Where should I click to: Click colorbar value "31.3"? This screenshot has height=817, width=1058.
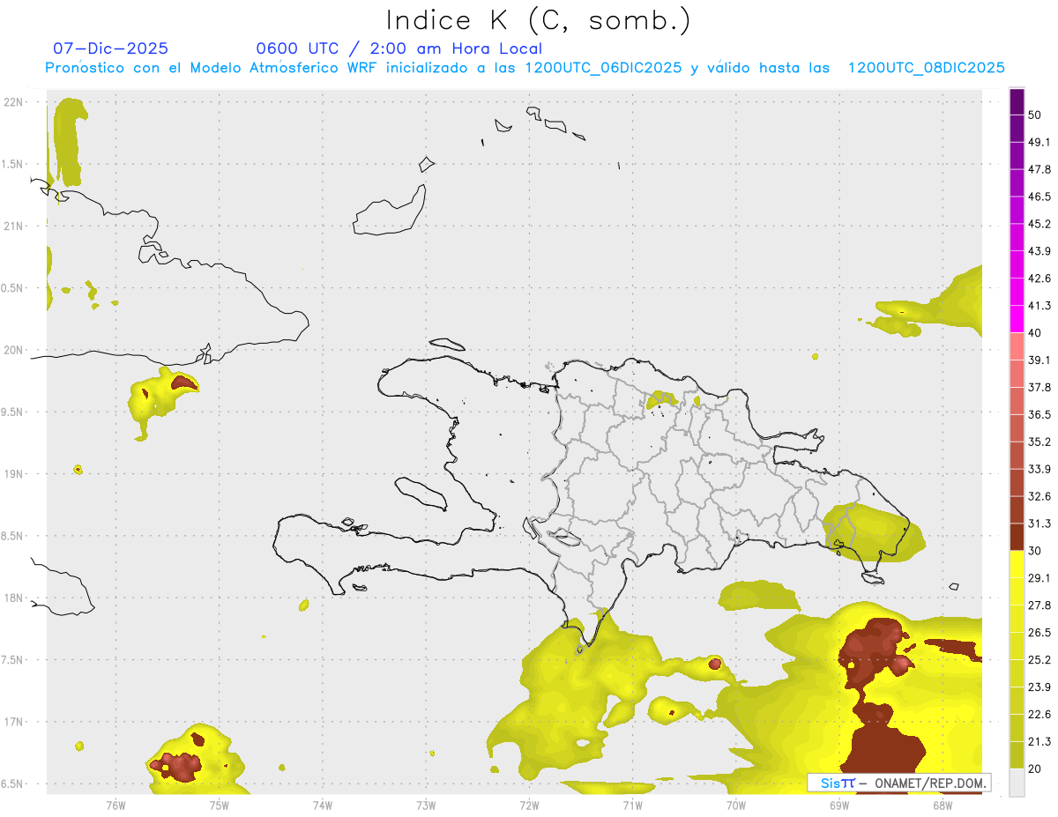point(1040,524)
